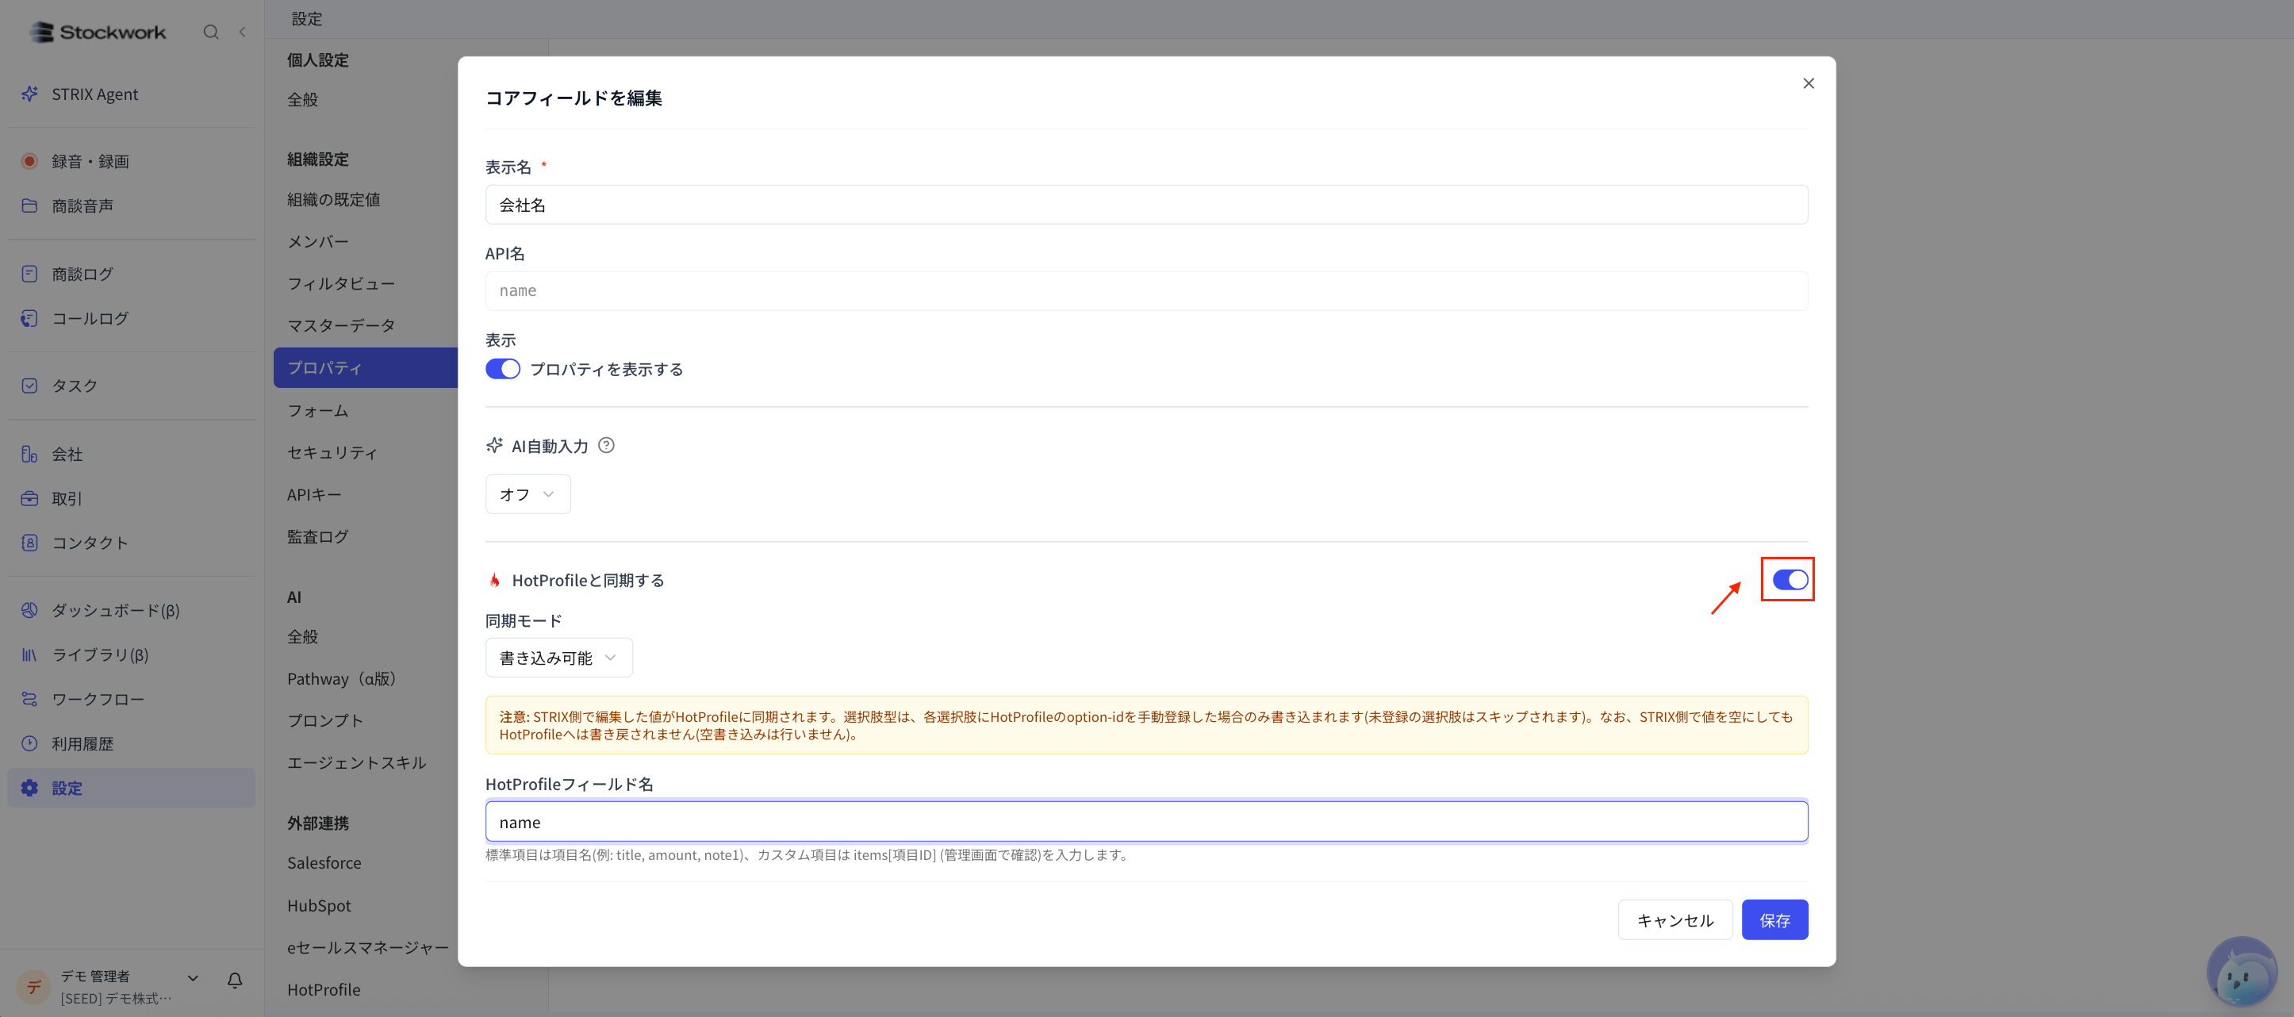
Task: Open Pathway（α版） settings
Action: 342,678
